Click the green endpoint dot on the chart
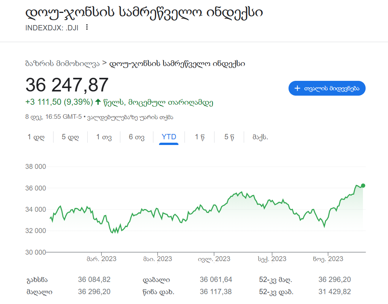Screen dimensions: 388x304 [x=363, y=185]
